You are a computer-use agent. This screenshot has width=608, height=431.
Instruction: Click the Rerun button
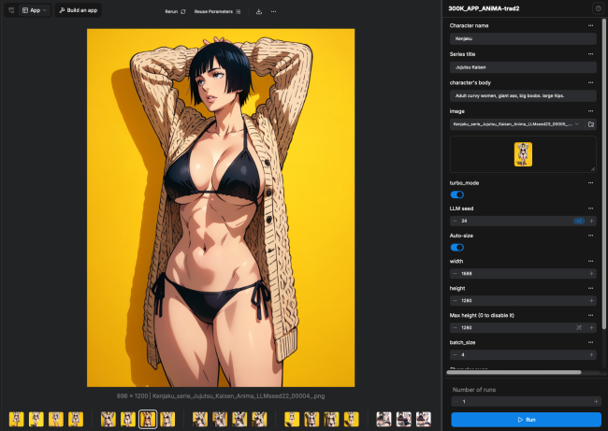pos(175,11)
